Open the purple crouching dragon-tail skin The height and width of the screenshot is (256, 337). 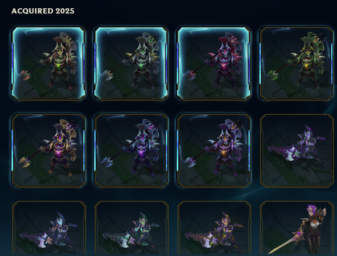point(297,151)
